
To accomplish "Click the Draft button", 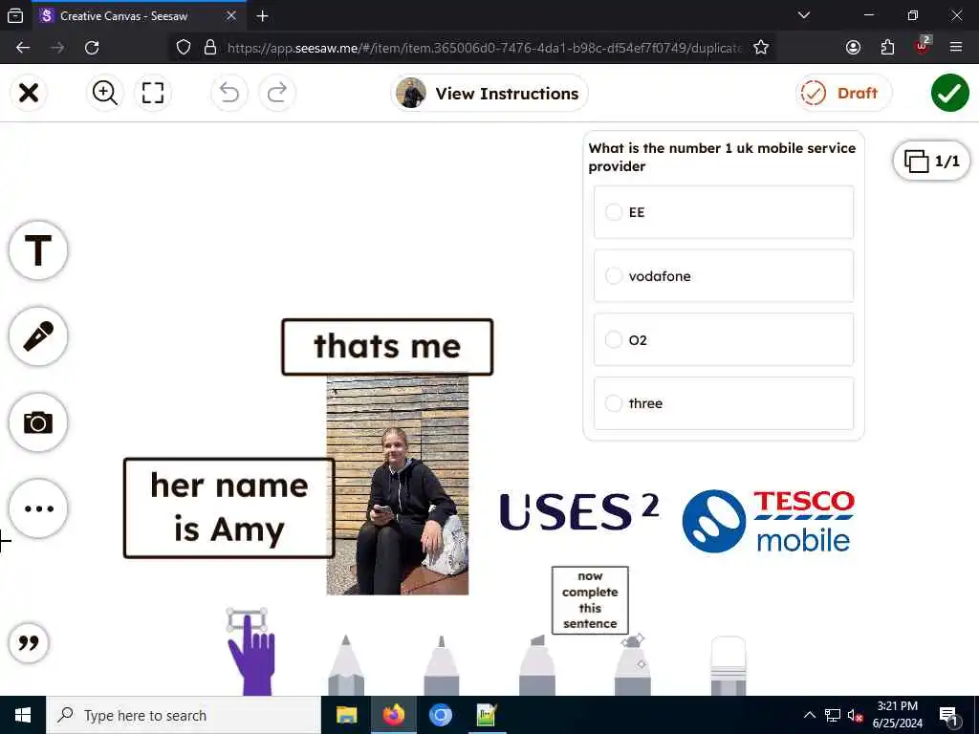I will click(843, 93).
